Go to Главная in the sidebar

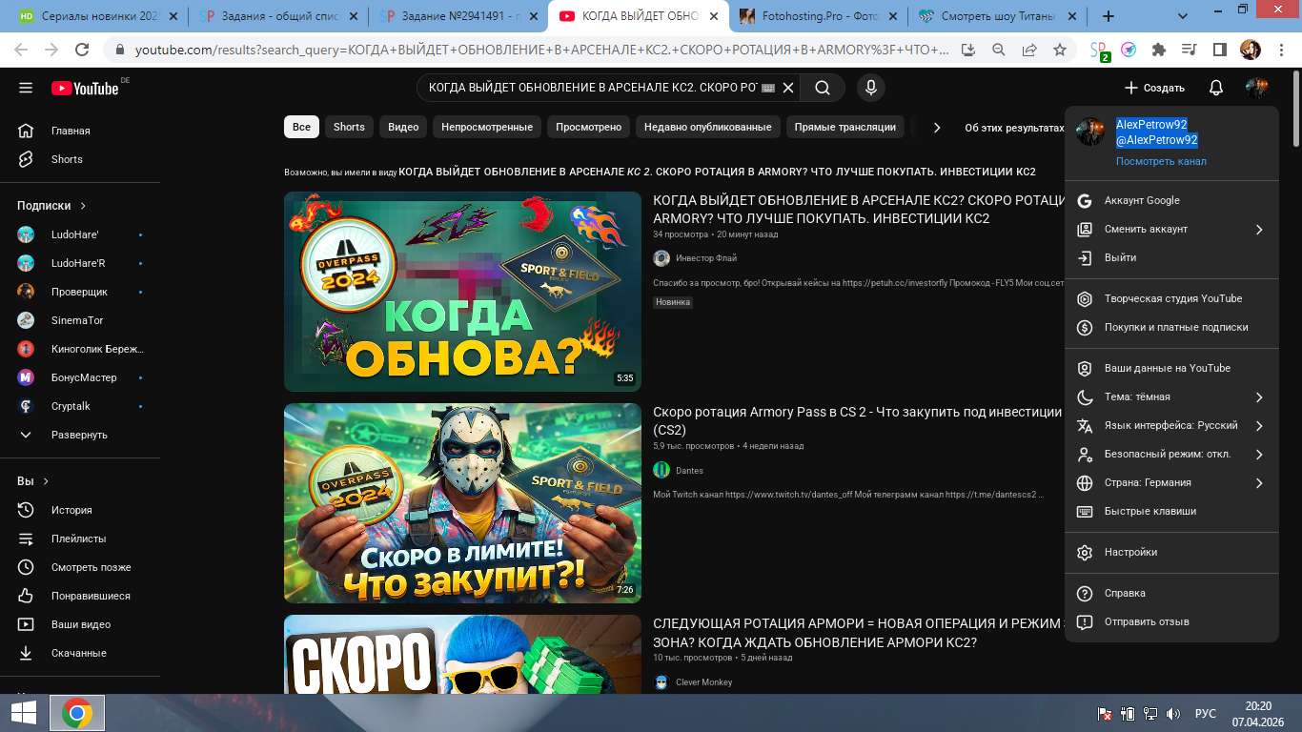pos(80,131)
